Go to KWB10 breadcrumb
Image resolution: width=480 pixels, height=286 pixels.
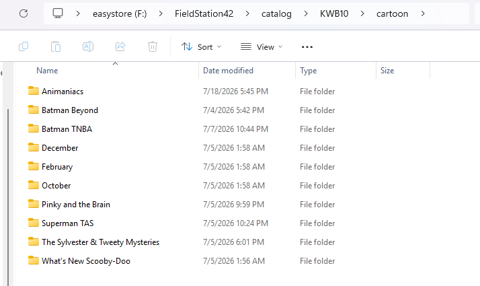click(334, 13)
